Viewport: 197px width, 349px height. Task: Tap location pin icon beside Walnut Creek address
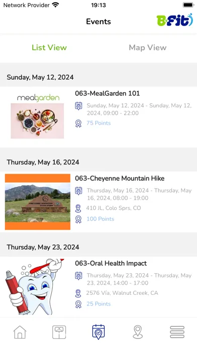pos(78,293)
